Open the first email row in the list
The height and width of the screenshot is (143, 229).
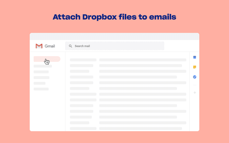pyautogui.click(x=142, y=60)
